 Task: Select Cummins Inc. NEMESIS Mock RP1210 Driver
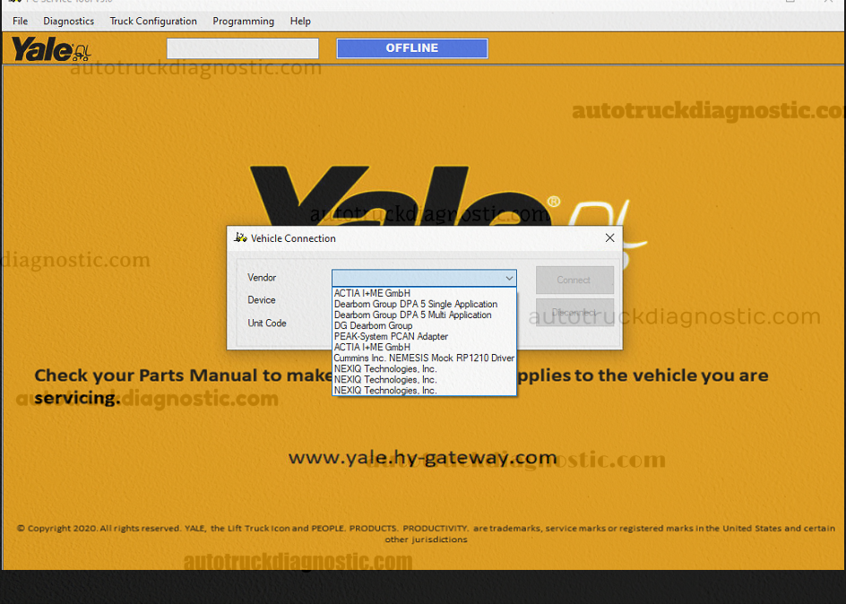[424, 358]
